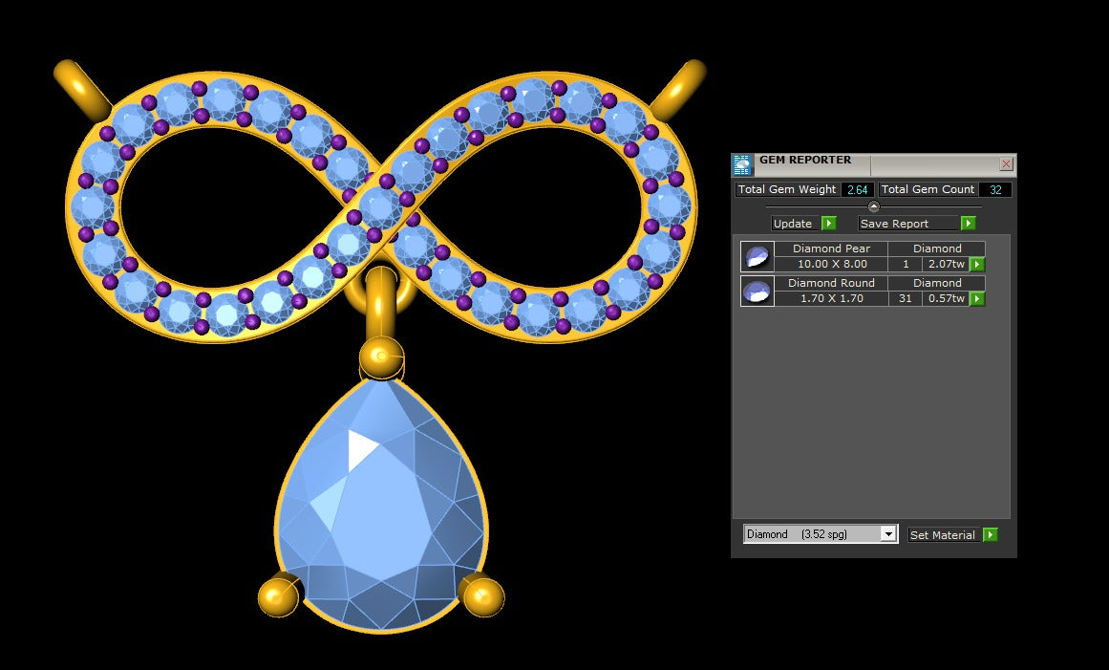Select the Diamond Pear 10.00 X 8.00 row
Image resolution: width=1109 pixels, height=670 pixels.
click(830, 264)
